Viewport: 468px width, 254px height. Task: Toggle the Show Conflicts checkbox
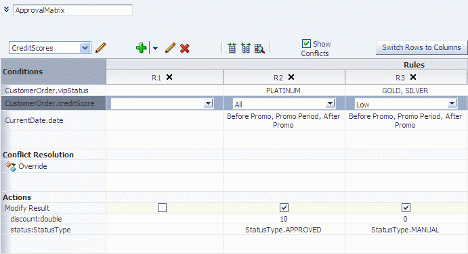coord(306,44)
